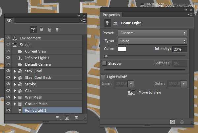Hide the Ground Mesh
This screenshot has height=133, width=198.
point(8,103)
